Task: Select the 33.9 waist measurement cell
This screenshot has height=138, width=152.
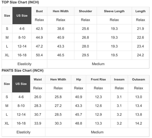Action: [x=38, y=123]
